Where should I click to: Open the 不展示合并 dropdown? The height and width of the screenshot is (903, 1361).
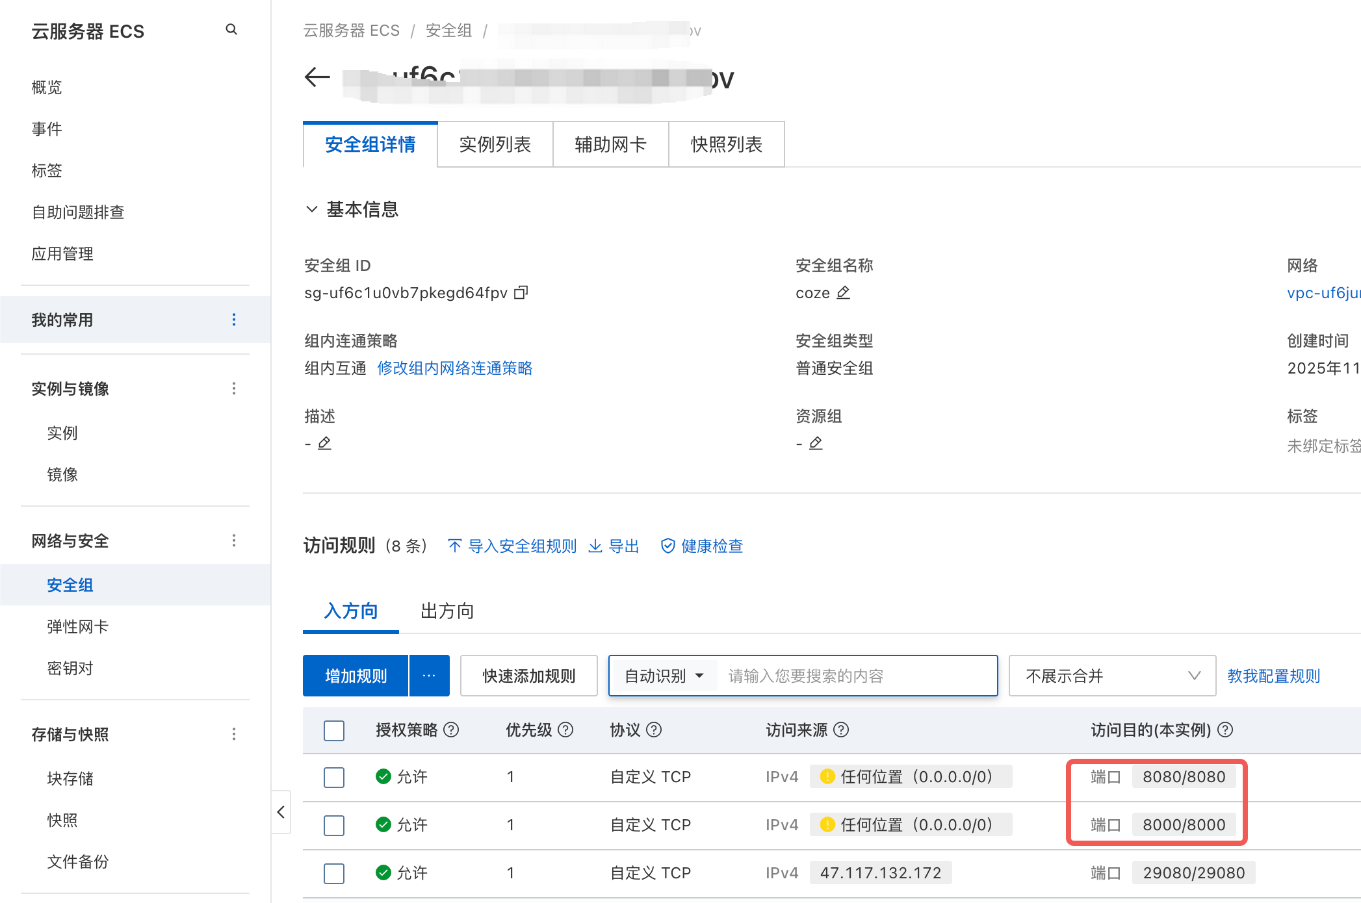tap(1112, 676)
